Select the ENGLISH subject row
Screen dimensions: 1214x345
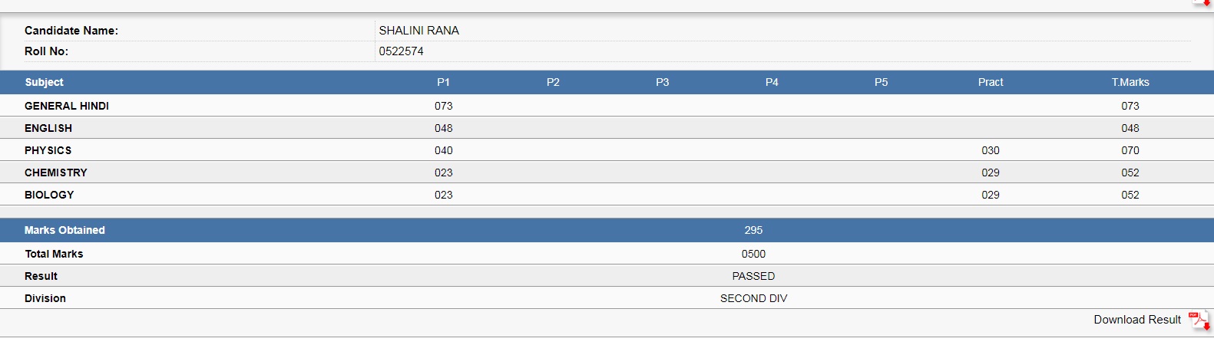coord(607,128)
